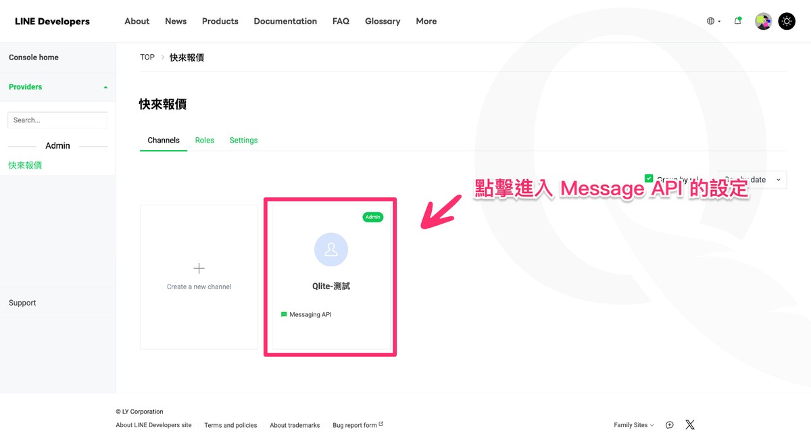Switch to the Roles tab
Screen dimensions: 811x444
(205, 141)
